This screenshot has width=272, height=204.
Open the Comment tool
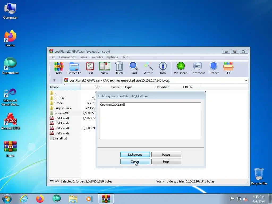click(198, 68)
